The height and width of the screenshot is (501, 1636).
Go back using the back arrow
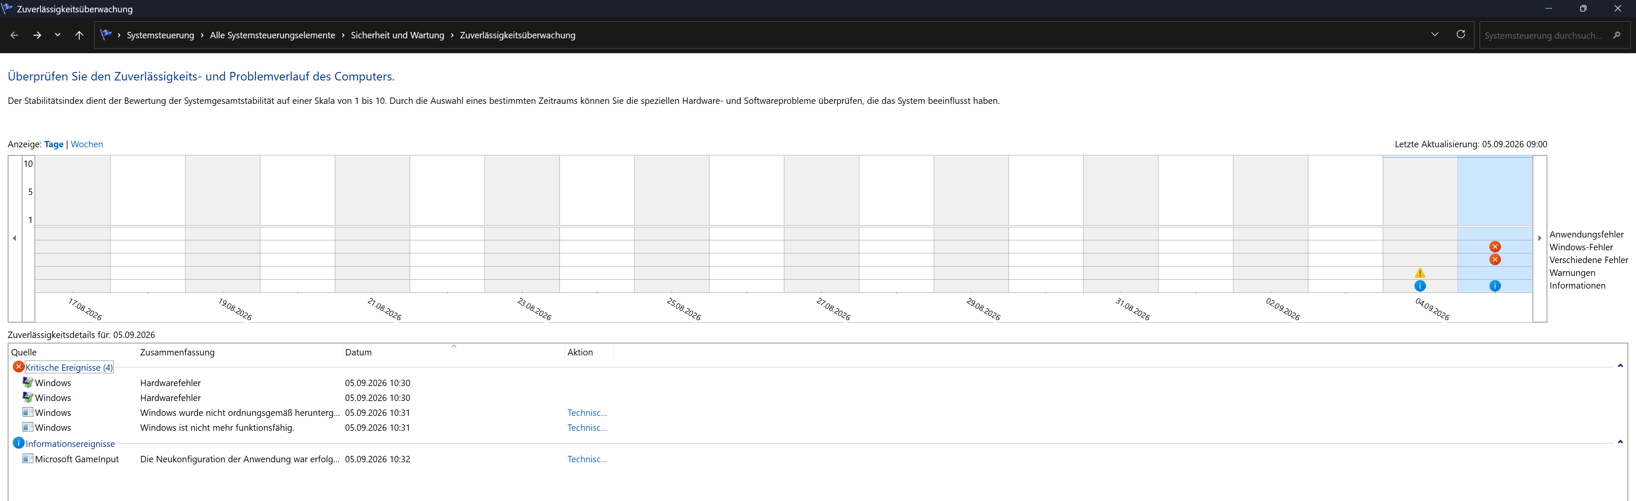click(14, 35)
